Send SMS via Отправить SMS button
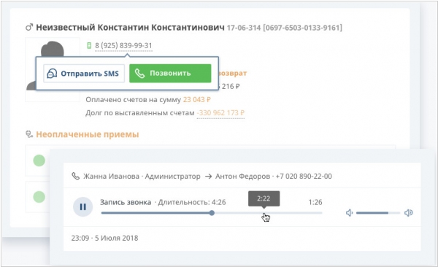 point(84,74)
